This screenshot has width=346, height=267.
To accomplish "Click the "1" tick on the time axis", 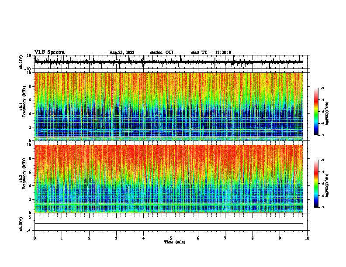I will [x=62, y=238].
